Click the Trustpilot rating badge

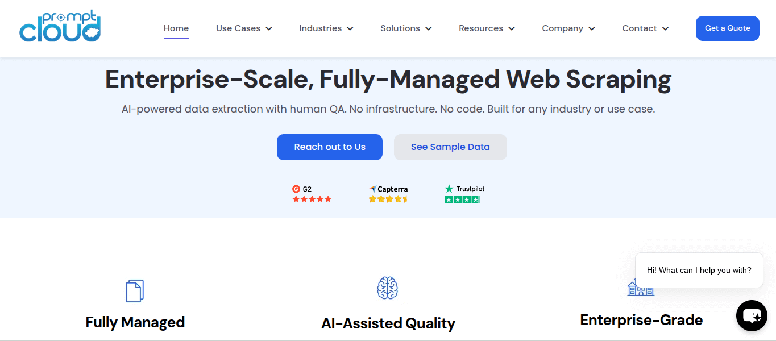tap(464, 194)
